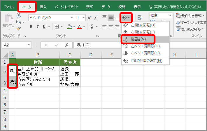
Task: Choose 左回りに回転(O) menu item
Action: pos(145,25)
